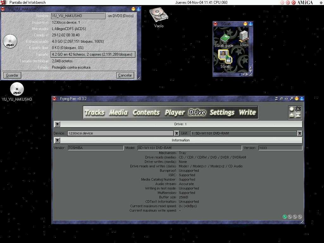This screenshot has height=243, width=324.
Task: Click the snapshot gadget in Frying Pan titlebar
Action: coord(281,99)
